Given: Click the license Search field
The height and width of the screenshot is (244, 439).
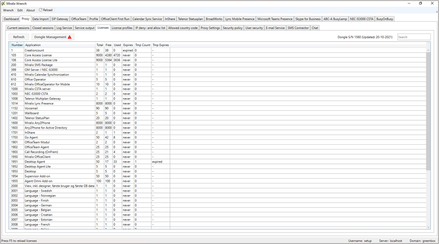Looking at the screenshot, I should 414,37.
